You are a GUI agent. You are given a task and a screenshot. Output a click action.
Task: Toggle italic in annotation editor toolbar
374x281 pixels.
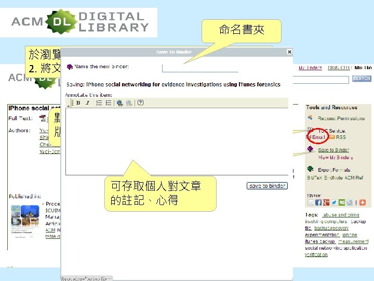coord(88,103)
